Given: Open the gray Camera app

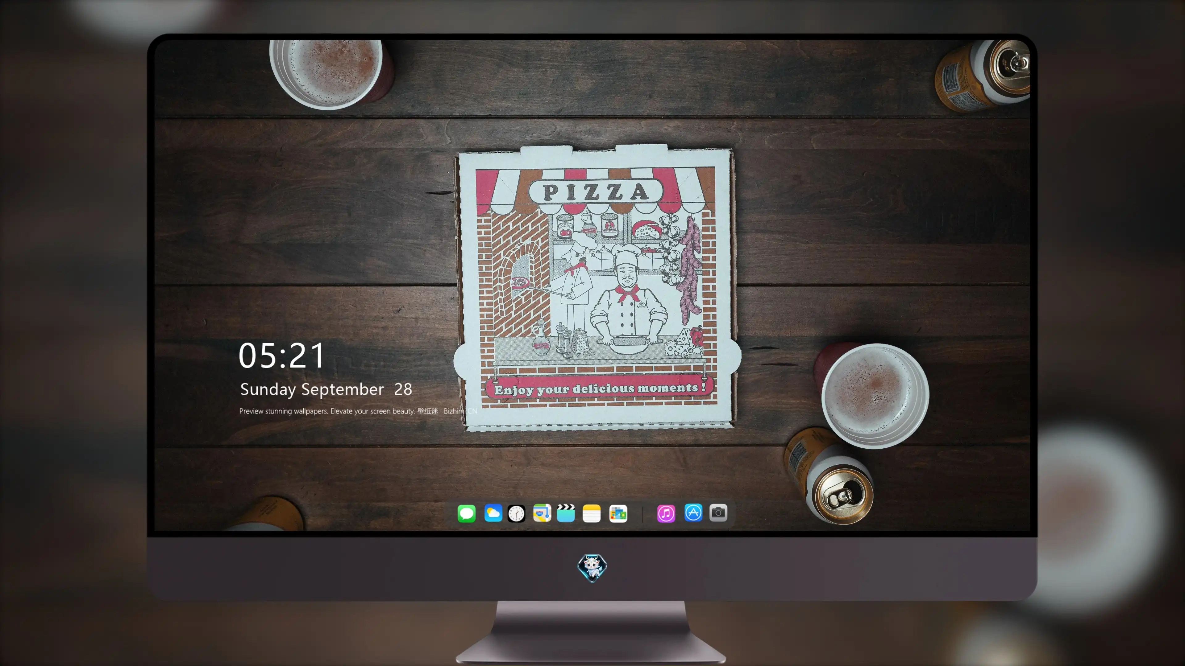Looking at the screenshot, I should coord(718,513).
